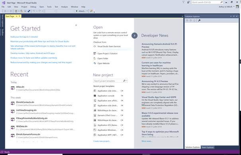The height and width of the screenshot is (155, 241).
Task: Click the Navigate Backward toolbar icon
Action: (5, 11)
